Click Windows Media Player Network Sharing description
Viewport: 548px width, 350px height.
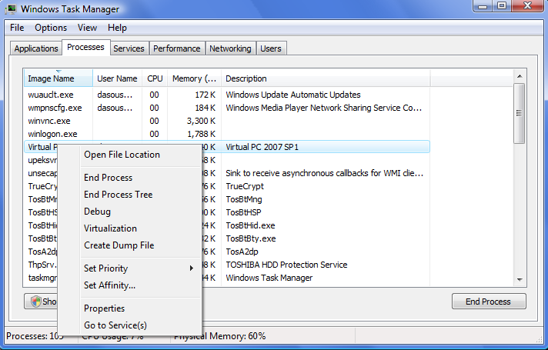[323, 108]
